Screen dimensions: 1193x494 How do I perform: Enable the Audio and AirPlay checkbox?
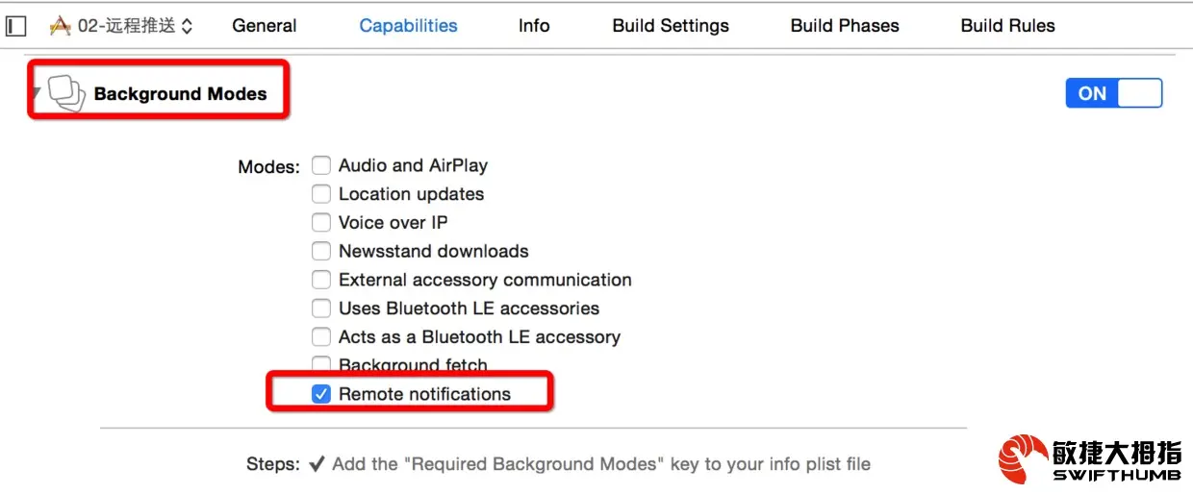[321, 165]
